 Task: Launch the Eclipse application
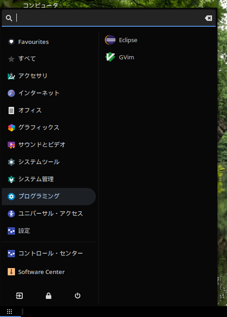[x=121, y=40]
